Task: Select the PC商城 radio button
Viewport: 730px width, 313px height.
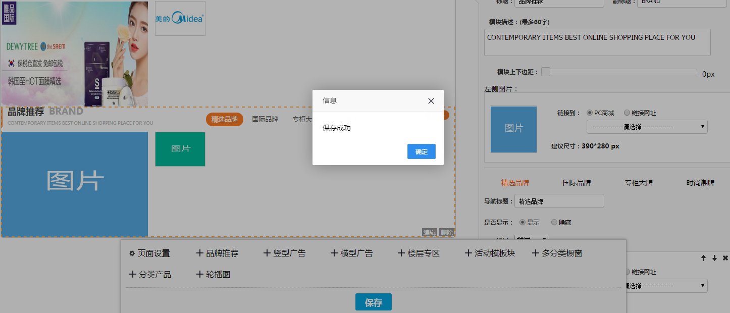Action: click(x=590, y=113)
